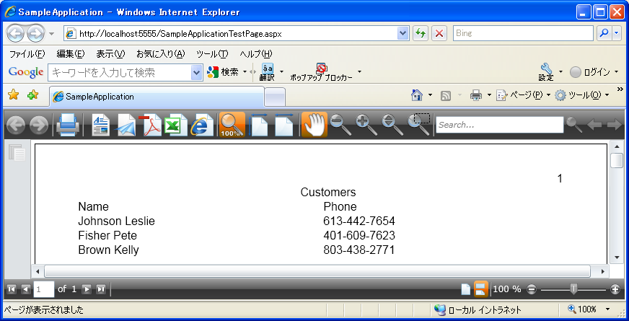Refresh the page with green arrows button
The image size is (629, 321).
point(421,34)
